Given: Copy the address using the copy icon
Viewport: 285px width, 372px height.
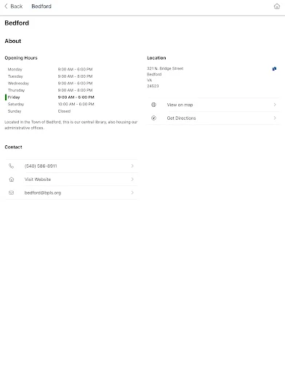Looking at the screenshot, I should click(x=274, y=69).
